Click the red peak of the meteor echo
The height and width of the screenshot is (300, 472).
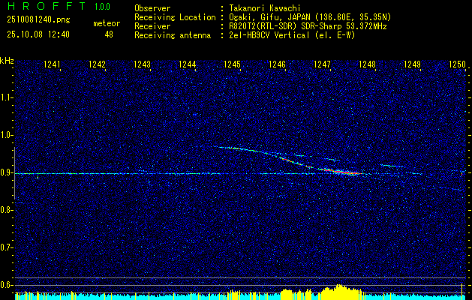[341, 172]
